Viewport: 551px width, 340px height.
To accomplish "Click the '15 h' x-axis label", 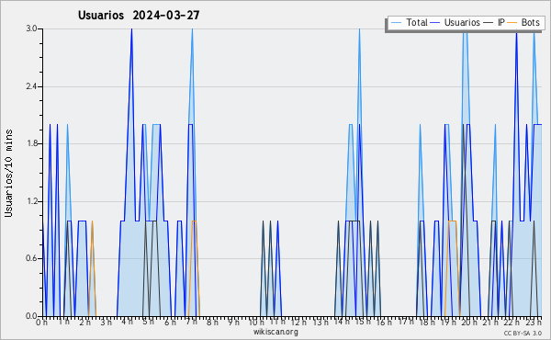I will click(363, 322).
